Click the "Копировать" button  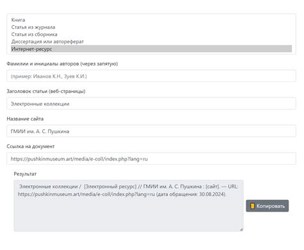click(x=267, y=206)
